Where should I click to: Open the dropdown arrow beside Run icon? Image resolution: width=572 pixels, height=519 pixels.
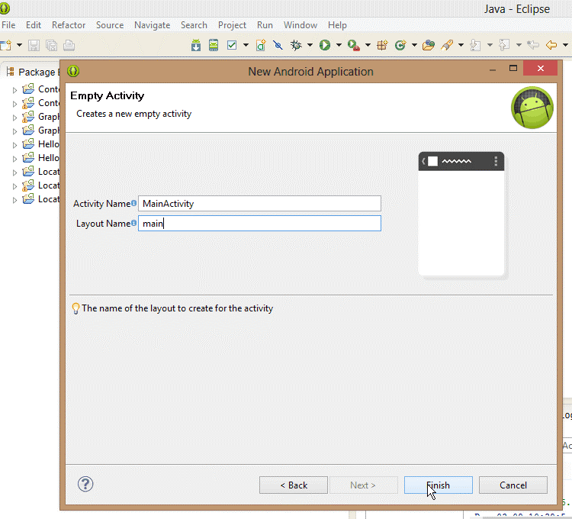tap(338, 45)
